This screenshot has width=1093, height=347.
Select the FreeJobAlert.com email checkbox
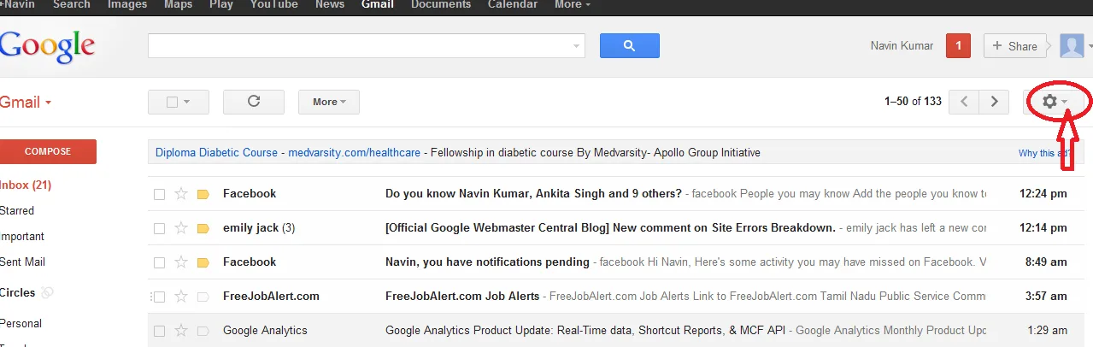pos(159,297)
